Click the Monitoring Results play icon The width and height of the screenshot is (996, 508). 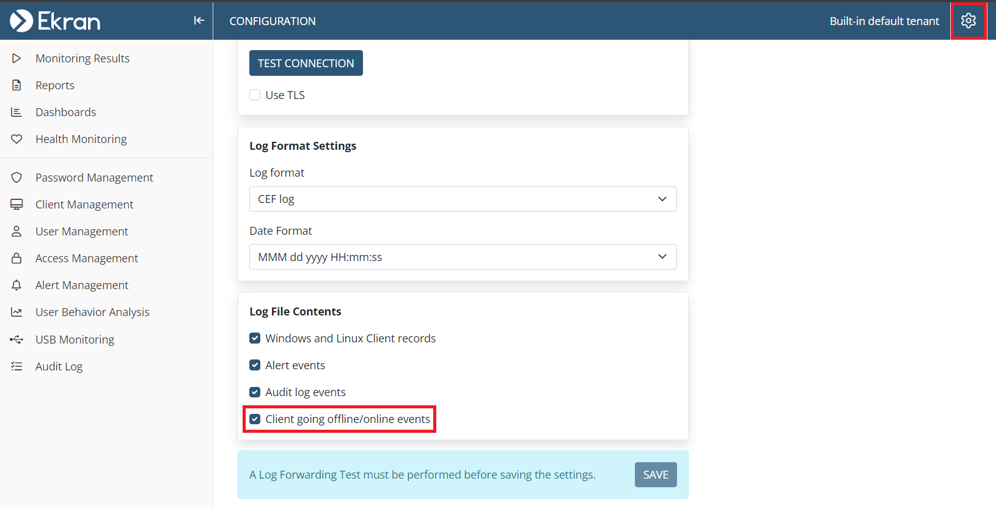[x=16, y=59]
